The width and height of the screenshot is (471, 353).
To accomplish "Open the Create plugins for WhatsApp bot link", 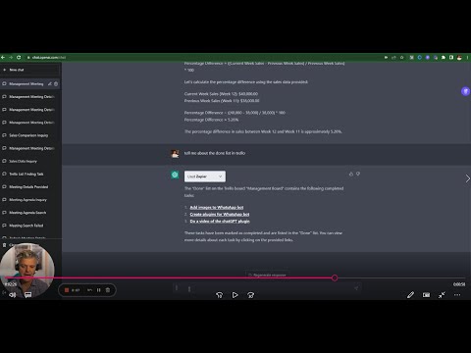I will coord(220,215).
